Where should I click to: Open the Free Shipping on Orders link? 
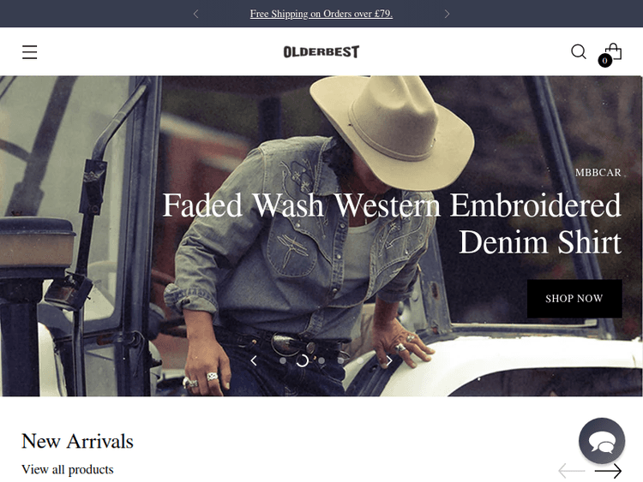(x=321, y=14)
